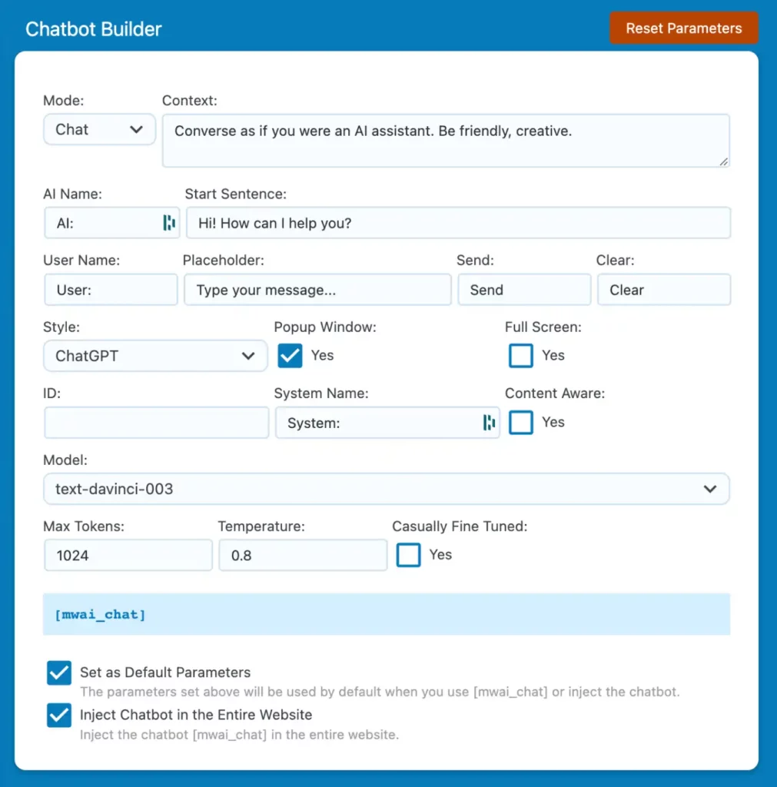Image resolution: width=777 pixels, height=787 pixels.
Task: Click the Yes label beside Full Screen
Action: pos(553,355)
